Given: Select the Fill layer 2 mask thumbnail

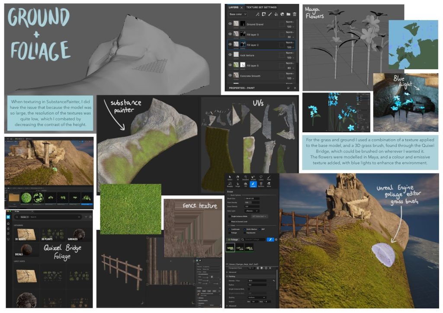Looking at the screenshot, I should (x=243, y=44).
